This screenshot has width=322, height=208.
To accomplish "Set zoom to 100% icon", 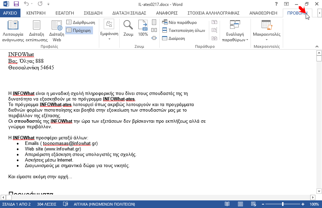I will tap(143, 28).
